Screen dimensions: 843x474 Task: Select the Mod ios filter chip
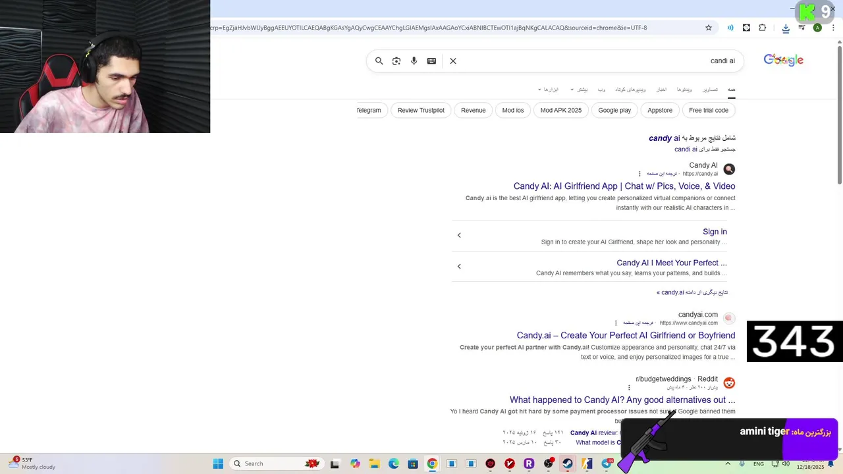[x=513, y=110]
